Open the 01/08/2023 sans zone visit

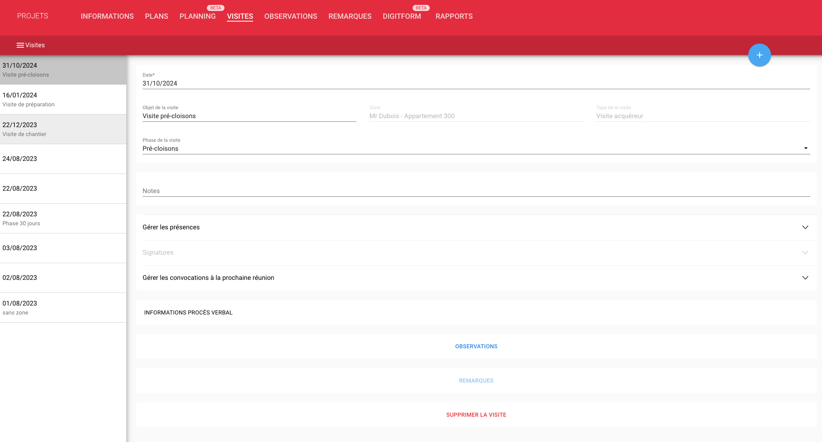pos(63,308)
